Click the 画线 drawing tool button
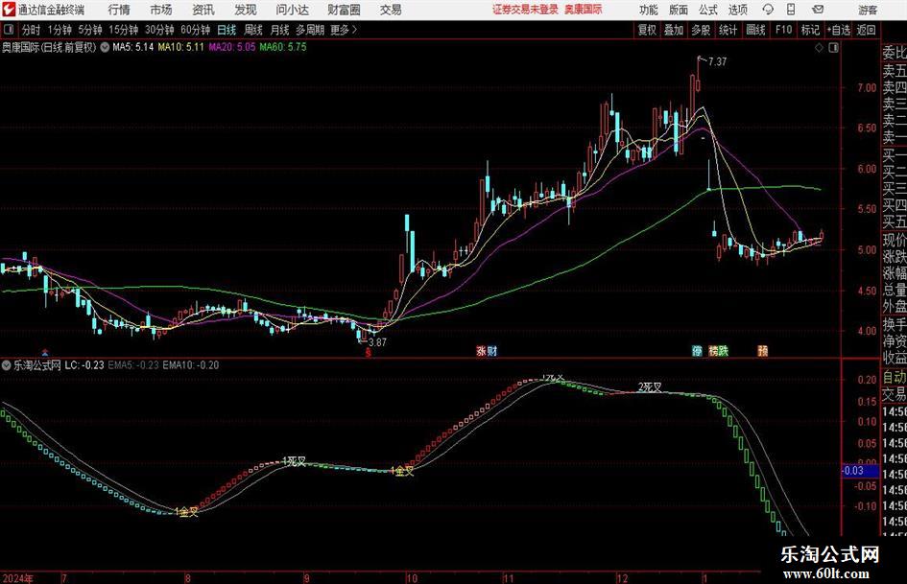 pos(755,30)
